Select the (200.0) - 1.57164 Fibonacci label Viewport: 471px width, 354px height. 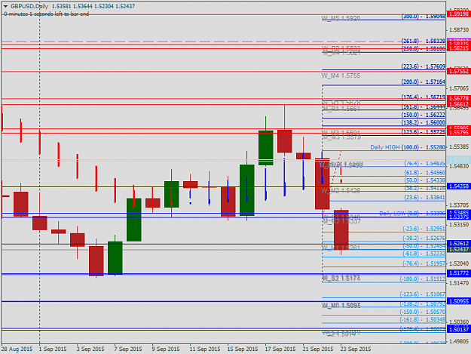[423, 82]
